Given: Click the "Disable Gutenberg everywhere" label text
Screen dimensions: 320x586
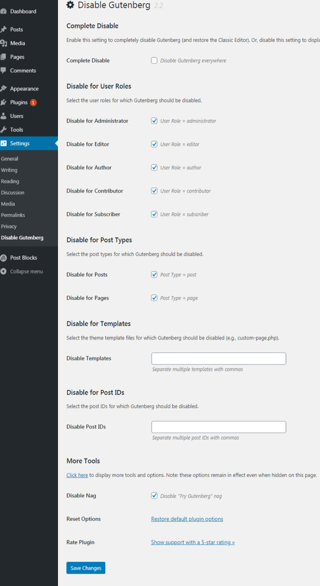Looking at the screenshot, I should [x=193, y=60].
